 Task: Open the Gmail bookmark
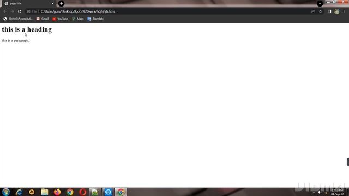[x=43, y=19]
